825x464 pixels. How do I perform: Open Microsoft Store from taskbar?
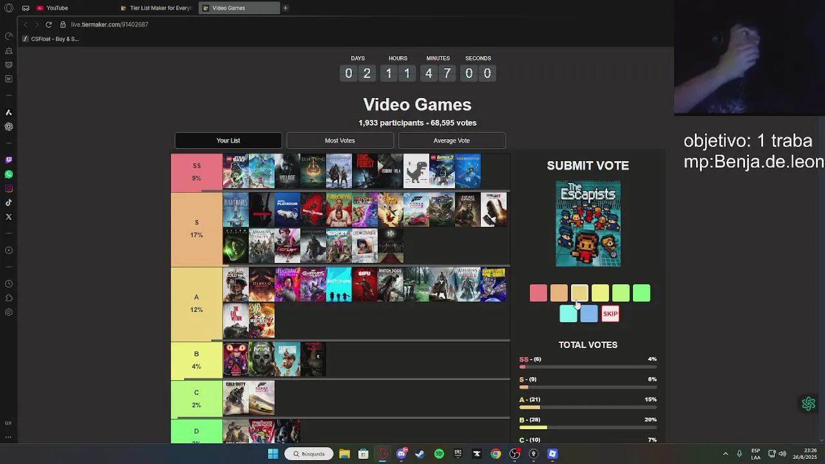click(364, 454)
